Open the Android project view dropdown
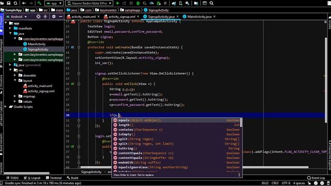The height and width of the screenshot is (186, 331). click(x=17, y=17)
